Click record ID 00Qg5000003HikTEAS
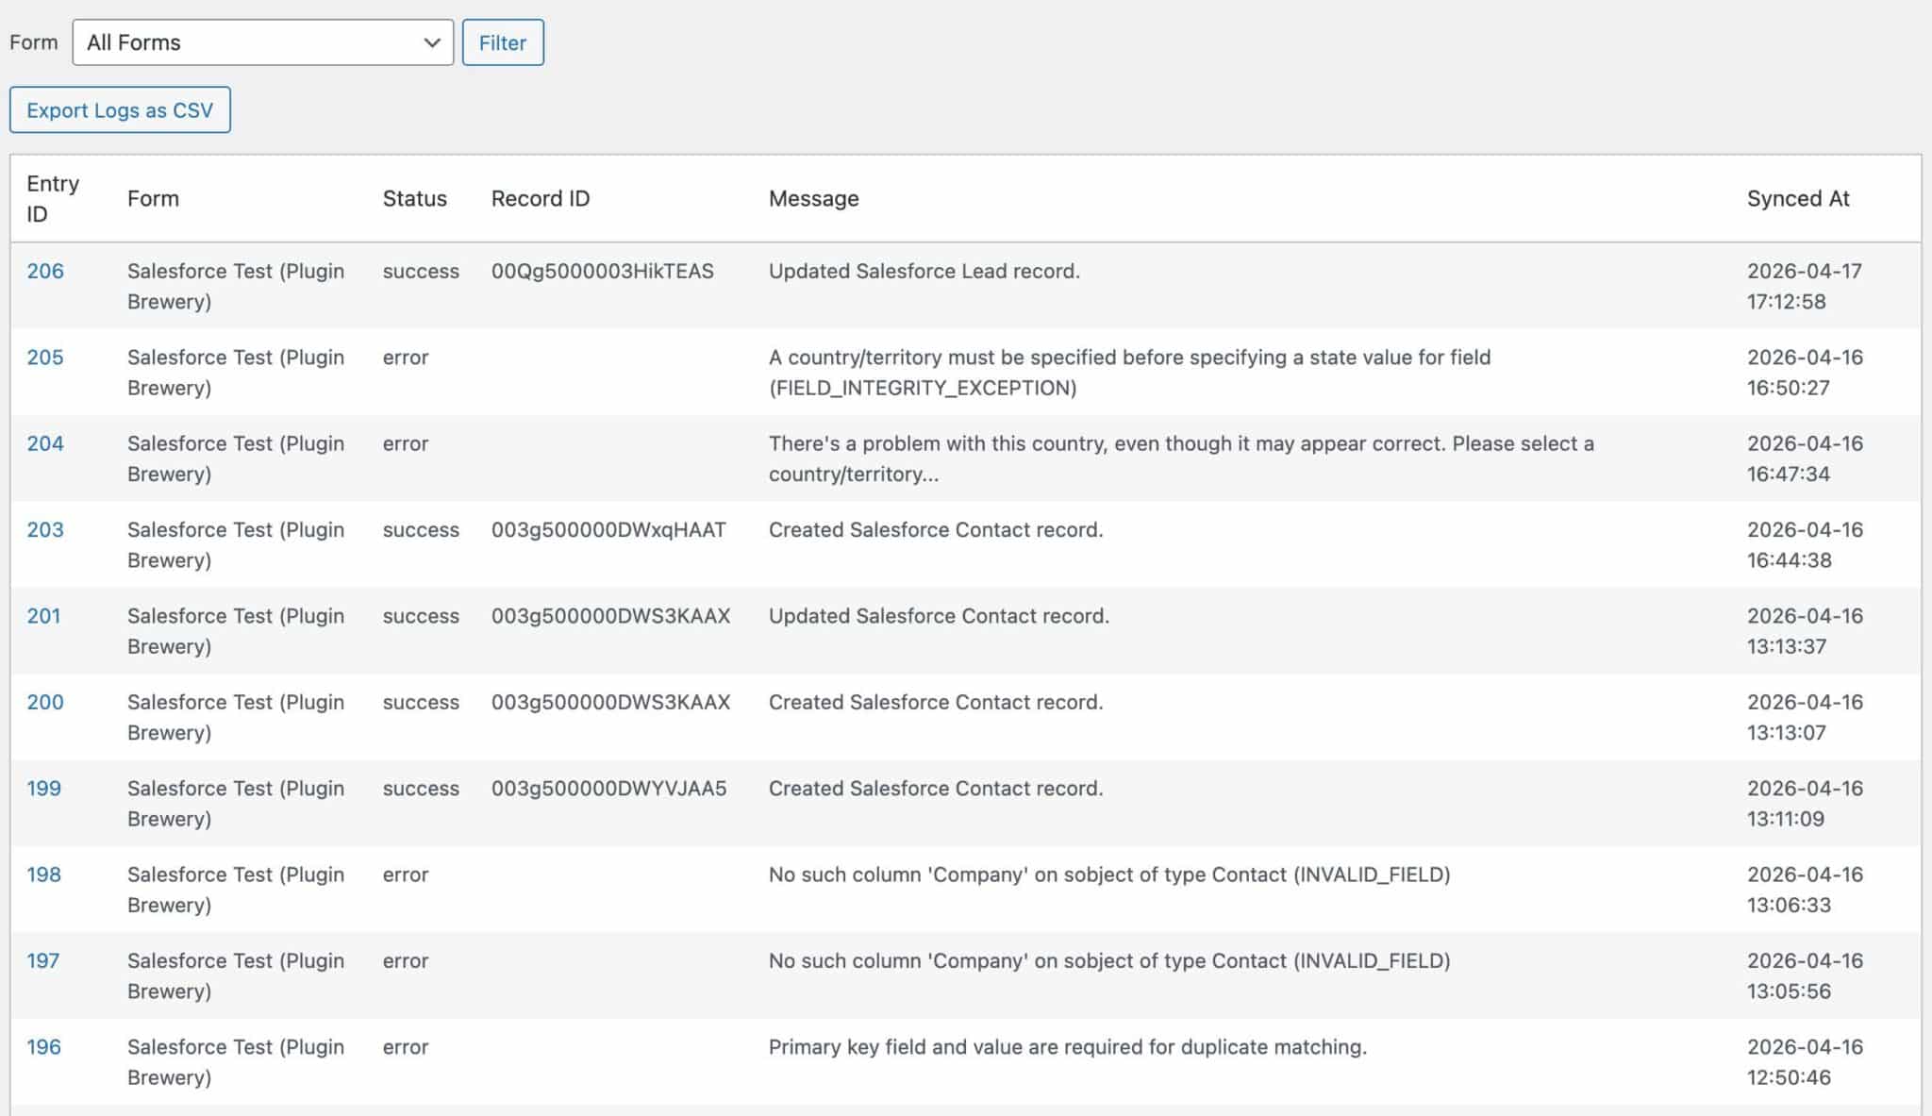The width and height of the screenshot is (1932, 1116). (602, 272)
